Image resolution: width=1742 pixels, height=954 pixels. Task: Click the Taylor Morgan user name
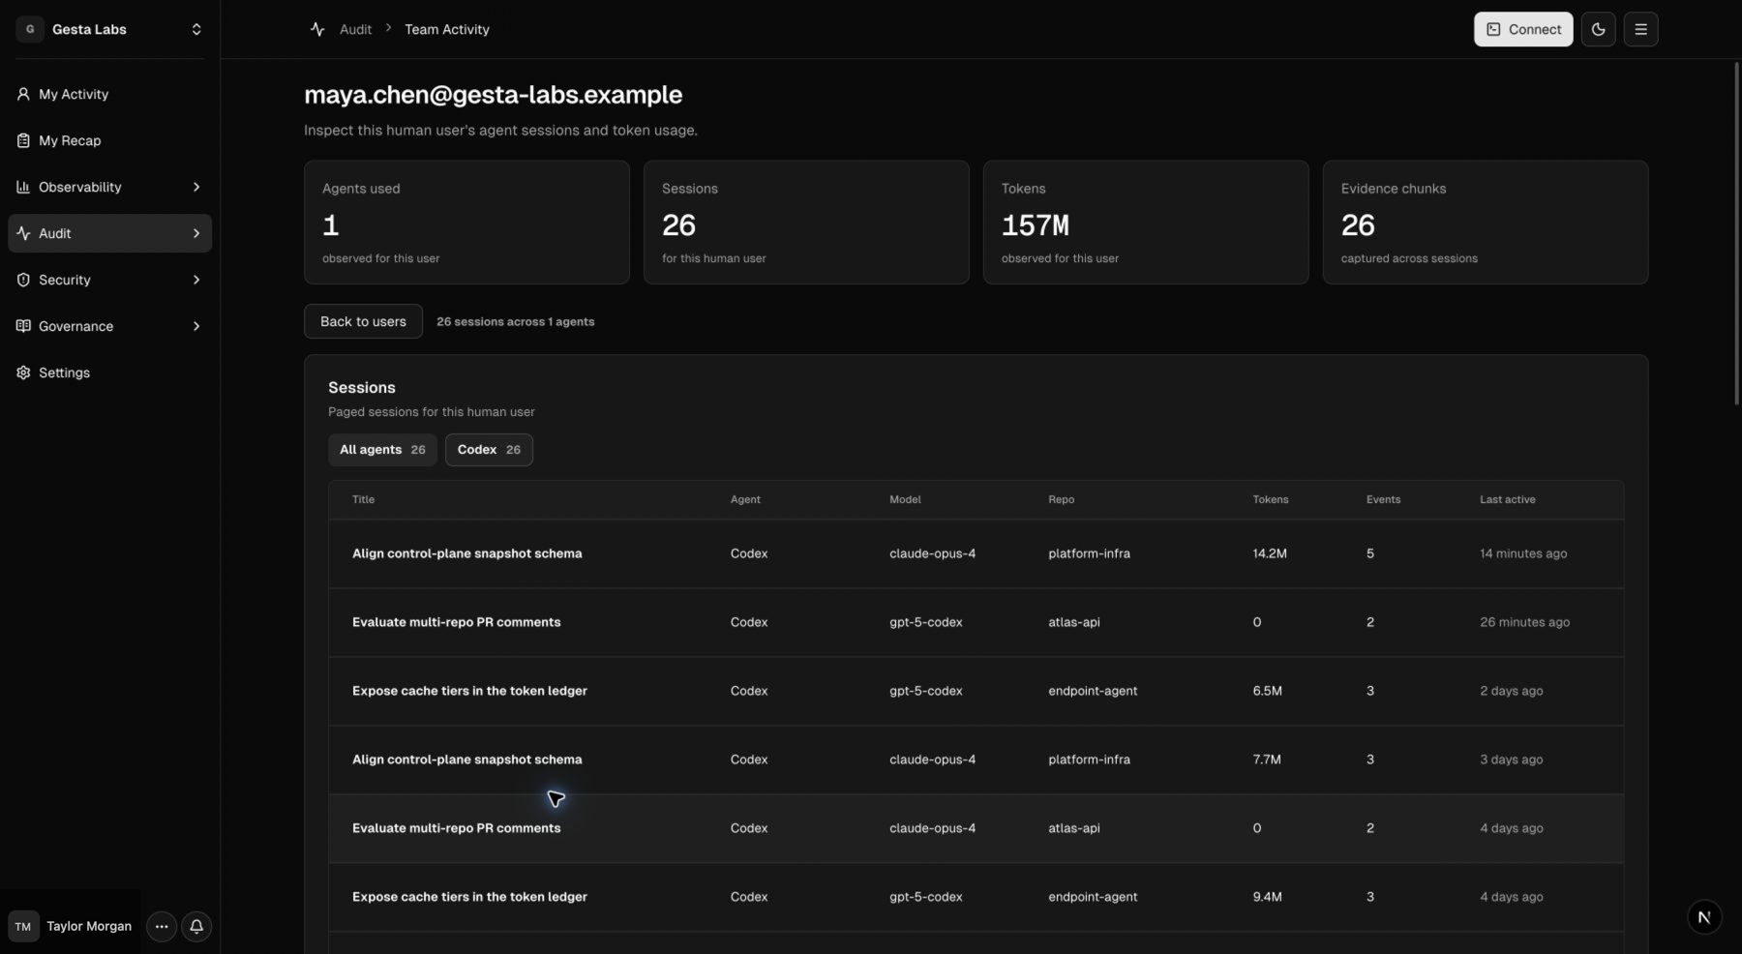(89, 926)
